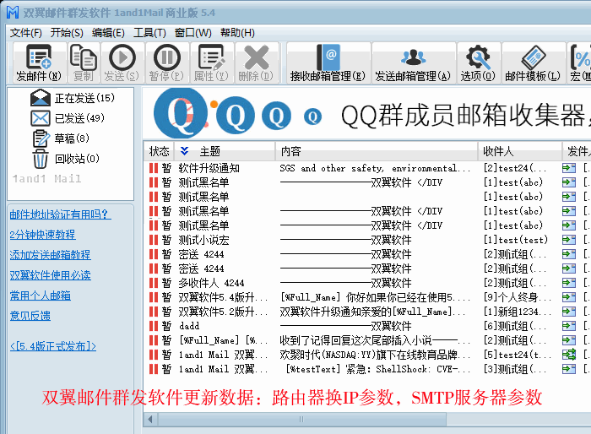591x434 pixels.
Task: Click the 复制 copy toolbar icon
Action: (84, 57)
